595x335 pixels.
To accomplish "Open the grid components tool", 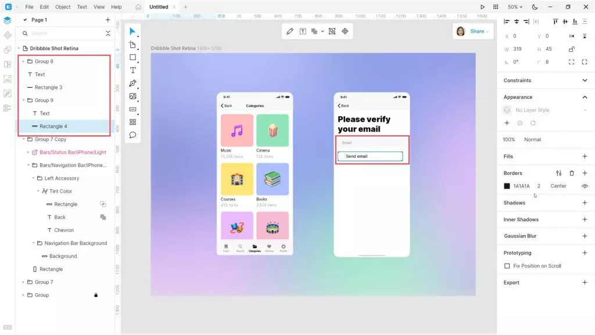I will 132,122.
